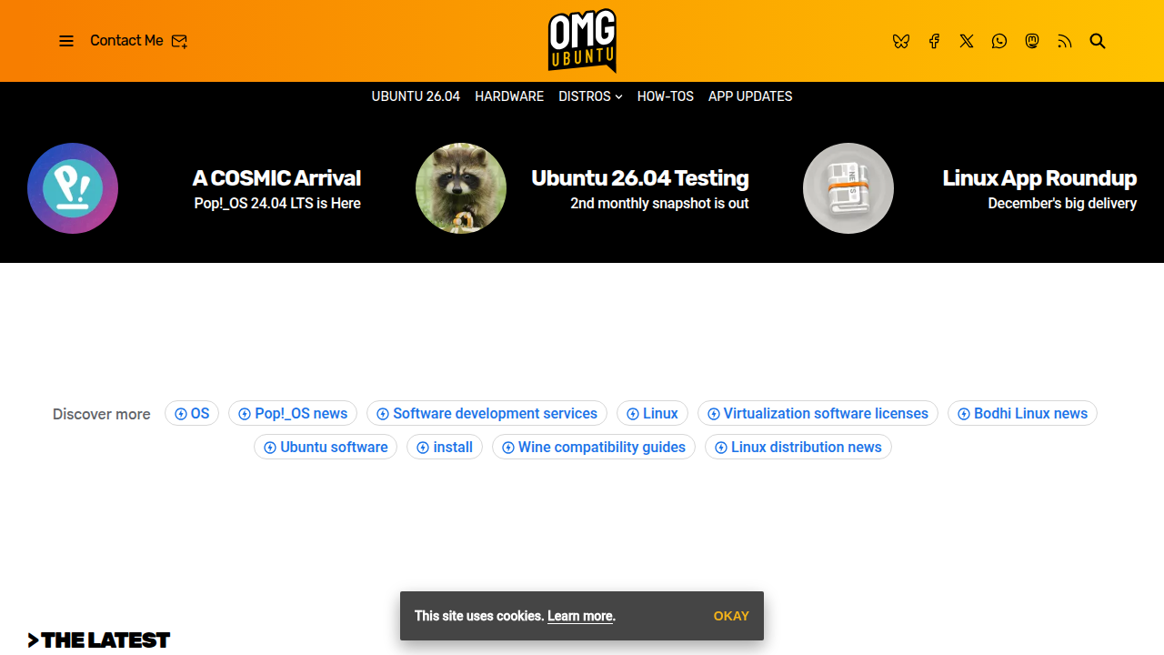Select the install topic tag
This screenshot has width=1164, height=655.
445,447
